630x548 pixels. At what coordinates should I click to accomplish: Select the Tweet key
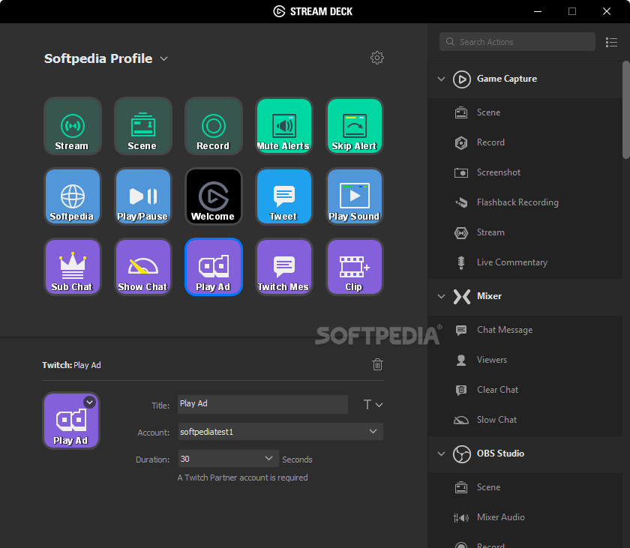284,196
